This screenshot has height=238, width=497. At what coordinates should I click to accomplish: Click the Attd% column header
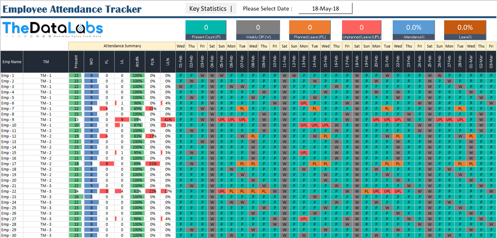[x=137, y=62]
